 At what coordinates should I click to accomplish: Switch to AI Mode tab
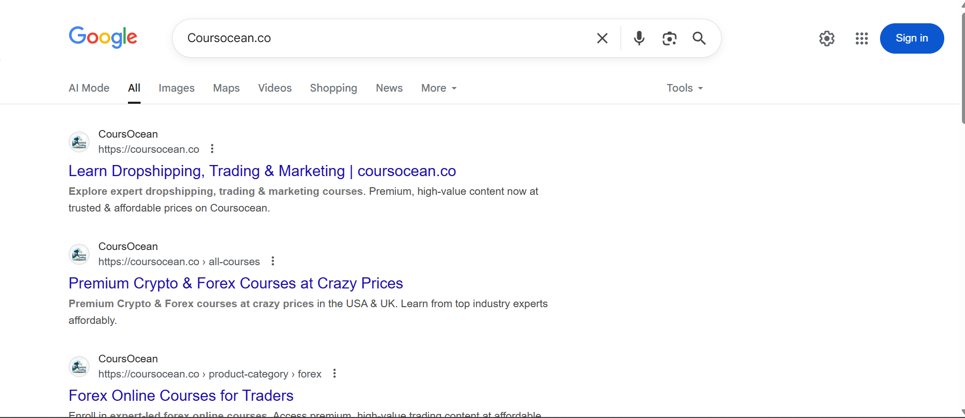tap(89, 88)
